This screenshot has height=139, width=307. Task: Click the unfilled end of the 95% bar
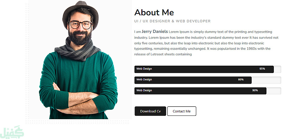(278, 69)
